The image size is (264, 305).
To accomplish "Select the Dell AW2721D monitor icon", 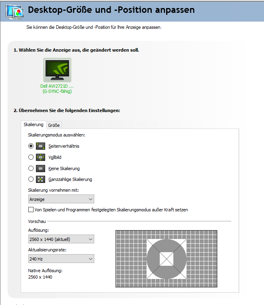I will (x=57, y=70).
